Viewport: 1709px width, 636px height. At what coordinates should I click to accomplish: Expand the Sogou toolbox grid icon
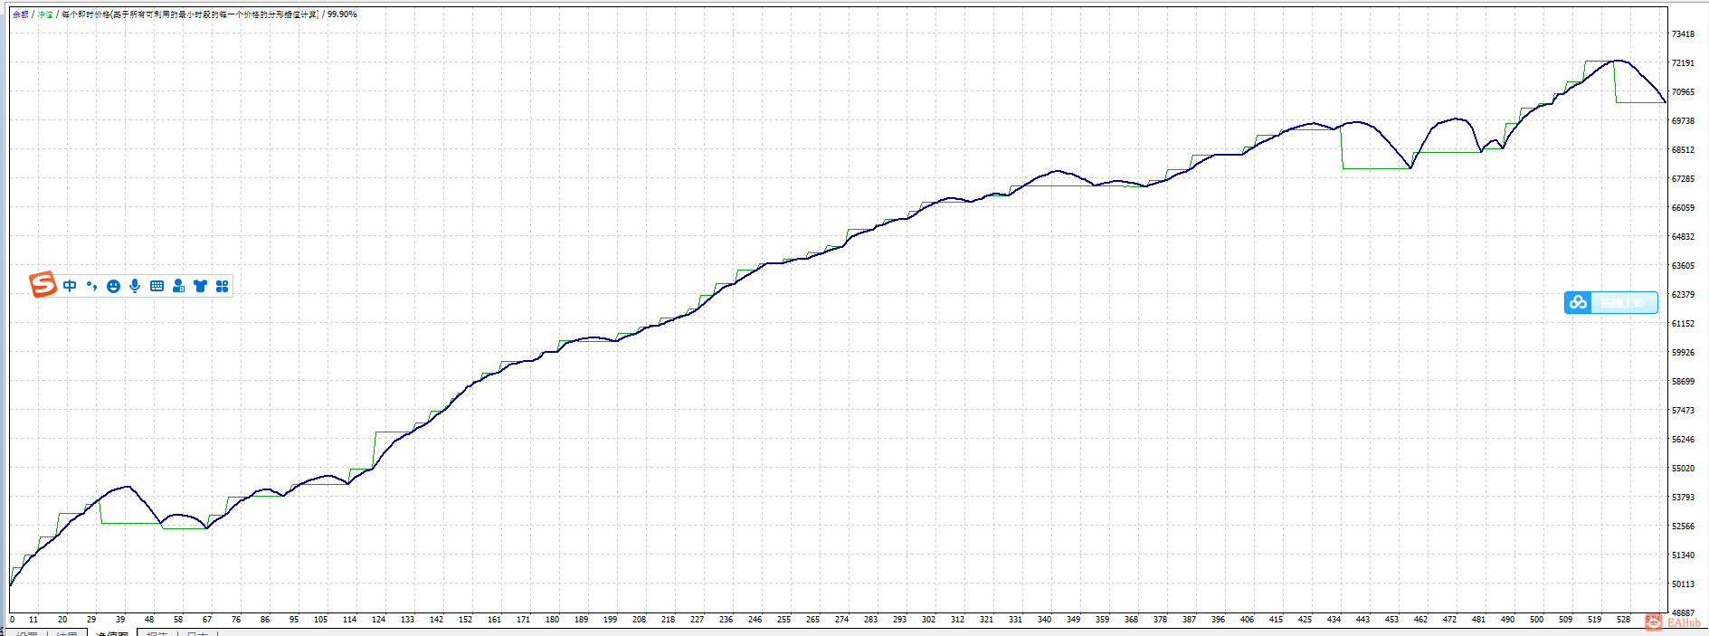222,286
